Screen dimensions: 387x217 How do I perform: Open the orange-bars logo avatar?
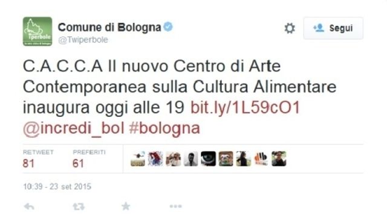coord(261,159)
